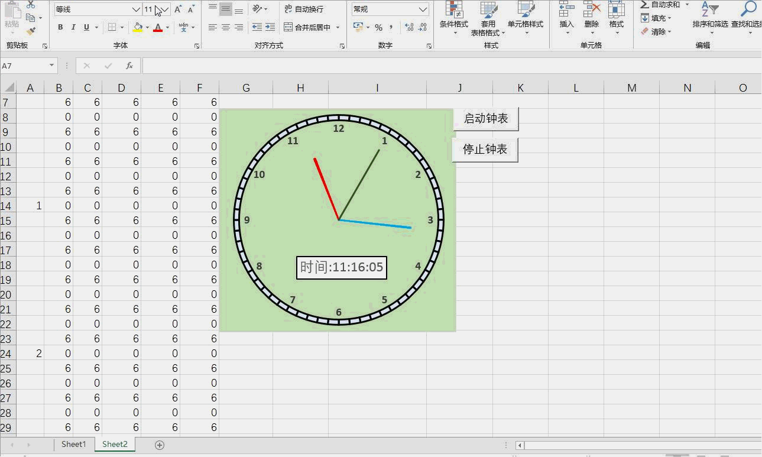Switch to Sheet1 tab
762x457 pixels.
pos(74,445)
